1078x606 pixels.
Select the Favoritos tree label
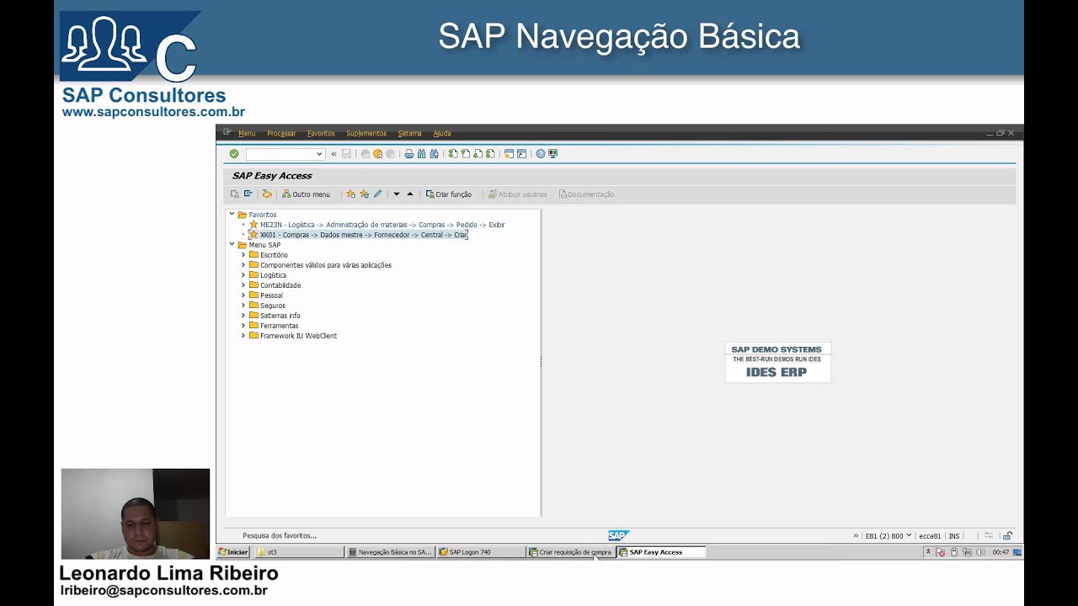263,215
